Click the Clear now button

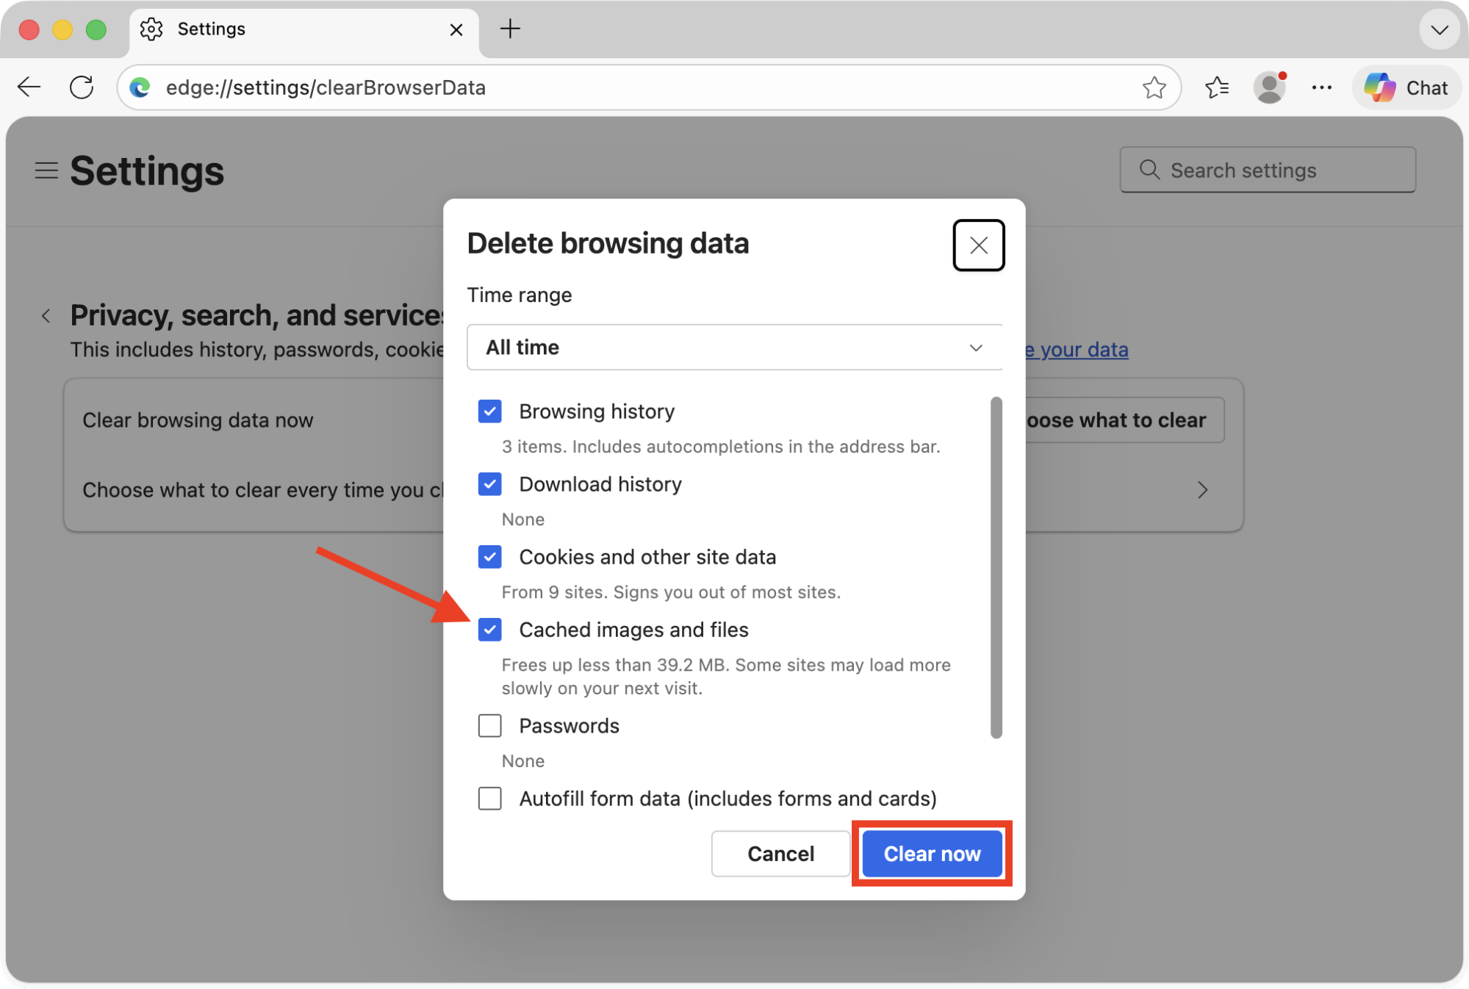point(931,854)
